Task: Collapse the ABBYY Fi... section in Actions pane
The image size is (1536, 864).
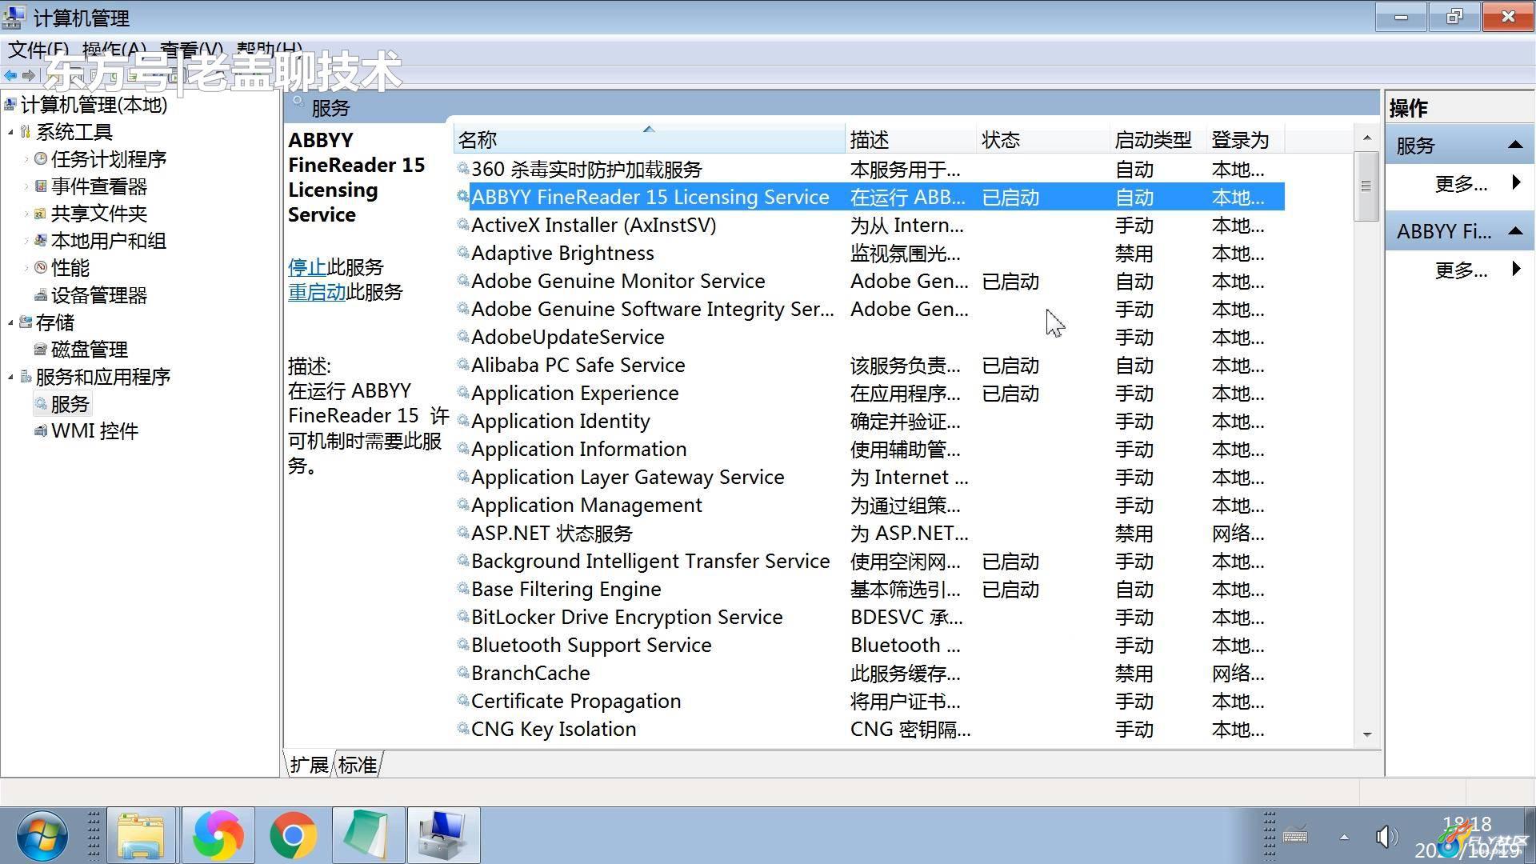Action: 1514,231
